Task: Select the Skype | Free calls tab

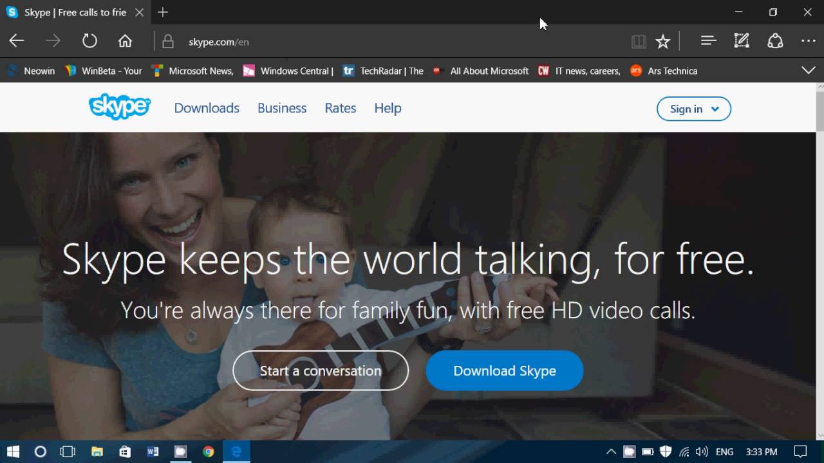Action: click(x=75, y=12)
